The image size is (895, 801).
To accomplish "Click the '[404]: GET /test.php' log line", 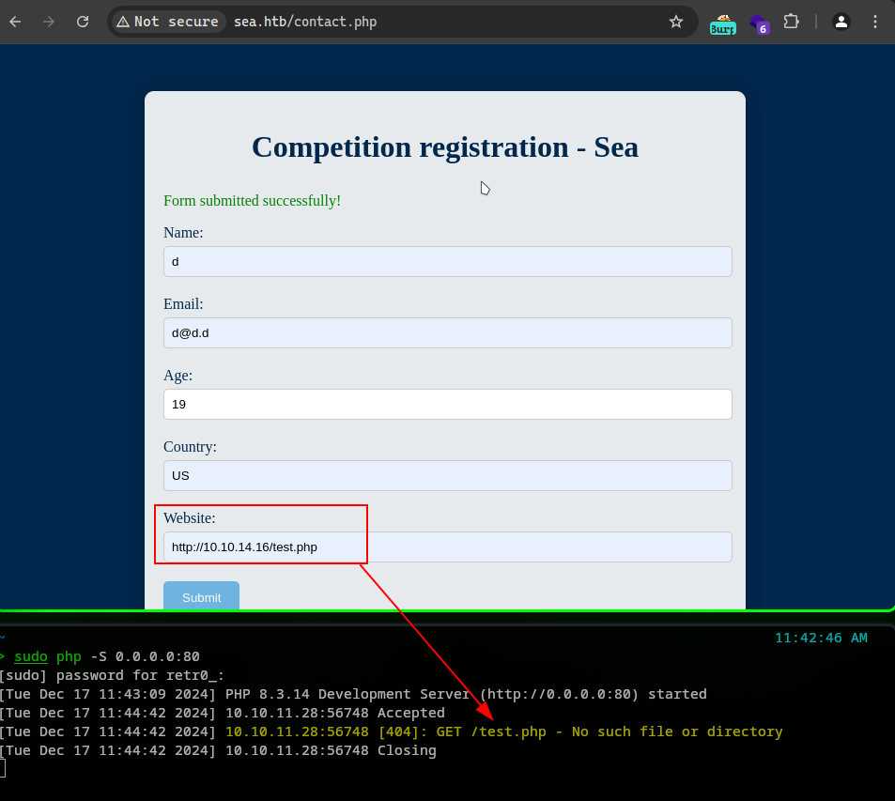I will point(391,732).
